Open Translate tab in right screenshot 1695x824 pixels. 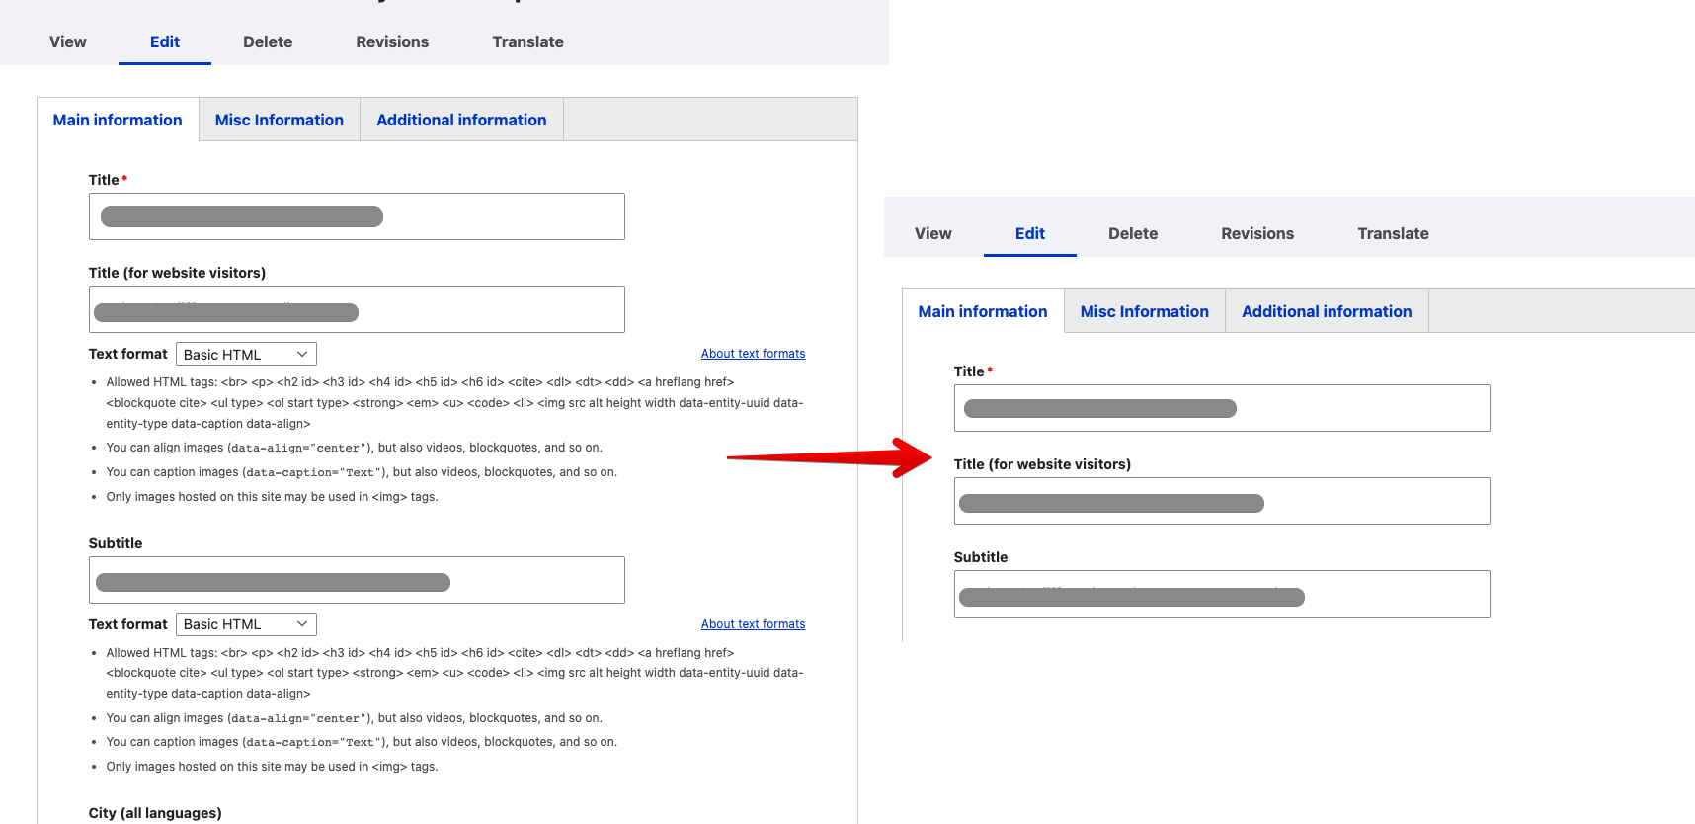[x=1393, y=233]
